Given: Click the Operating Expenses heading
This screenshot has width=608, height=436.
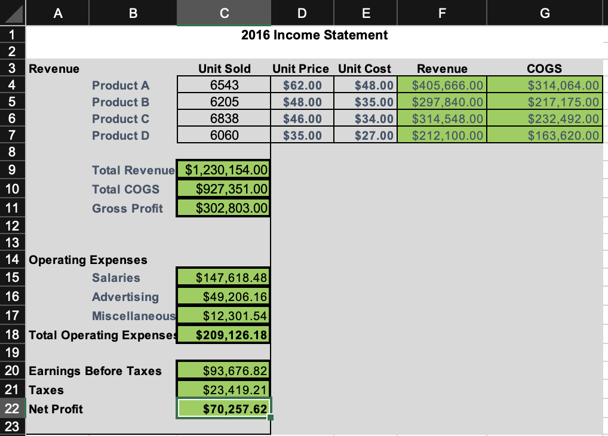Looking at the screenshot, I should pyautogui.click(x=88, y=260).
